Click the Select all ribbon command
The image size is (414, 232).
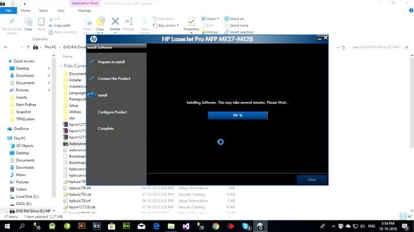tap(234, 19)
